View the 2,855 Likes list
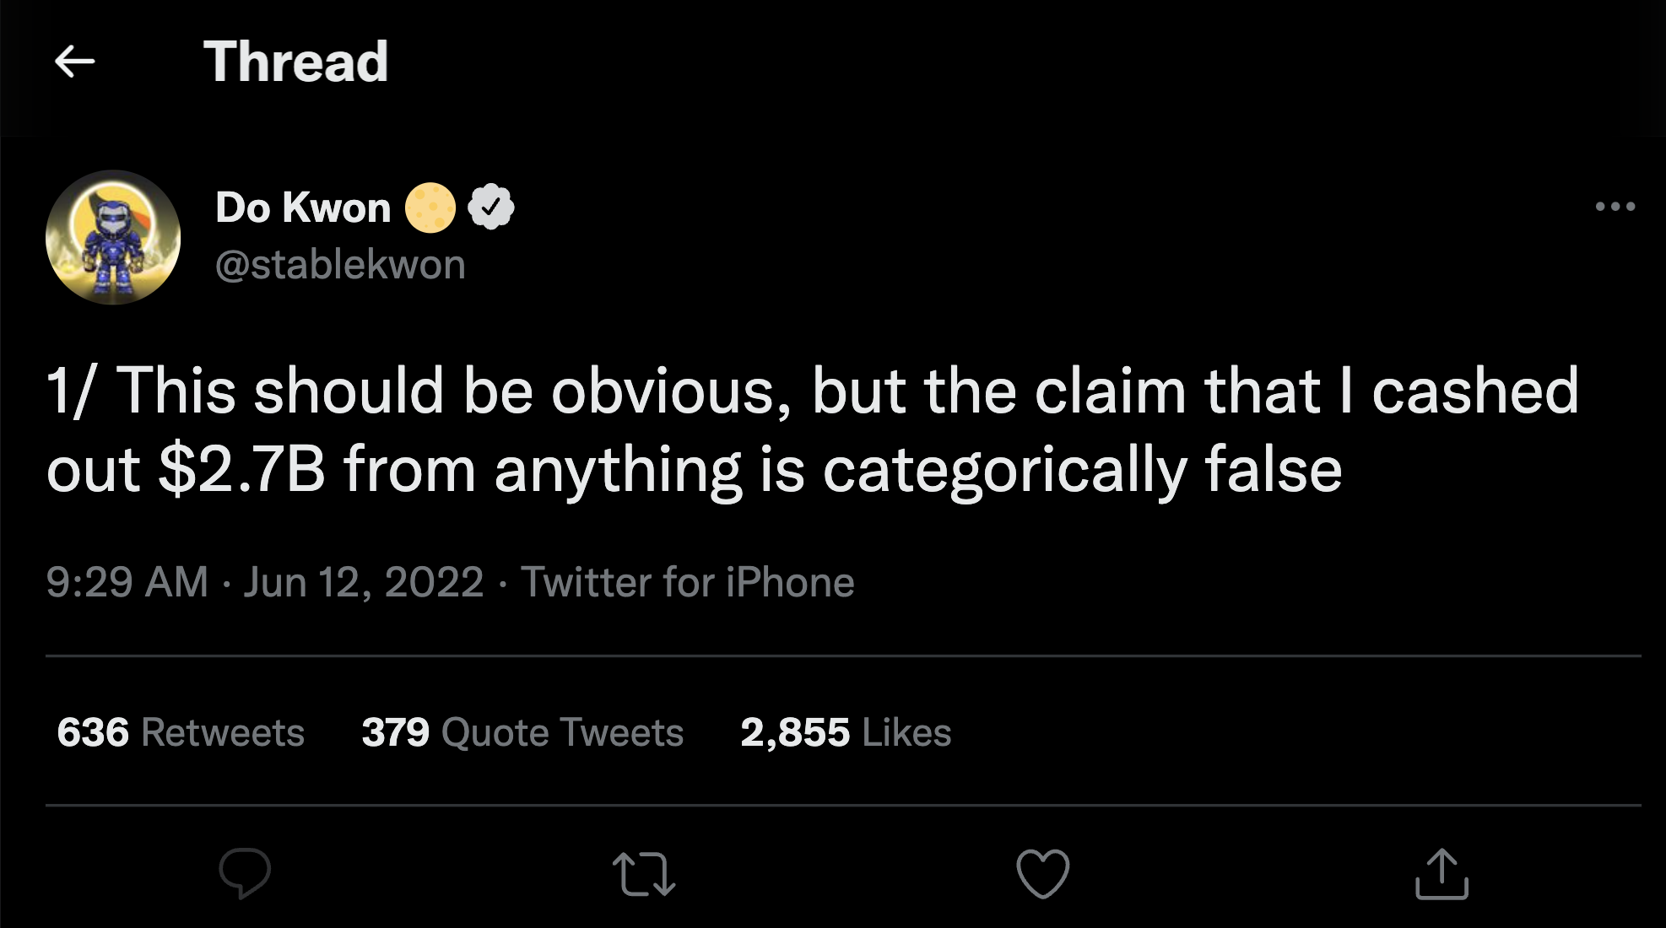Screen dimensions: 1666x928 (x=846, y=732)
